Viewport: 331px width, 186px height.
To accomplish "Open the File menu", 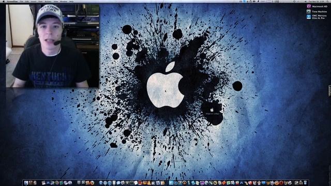I will 21,2.
